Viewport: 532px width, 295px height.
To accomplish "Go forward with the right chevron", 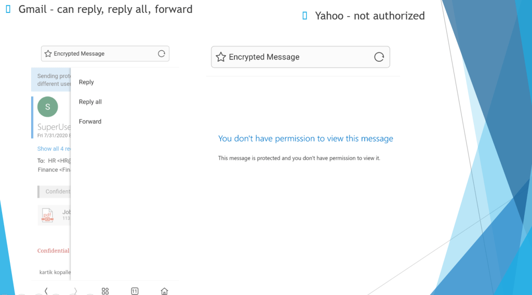I will (75, 291).
